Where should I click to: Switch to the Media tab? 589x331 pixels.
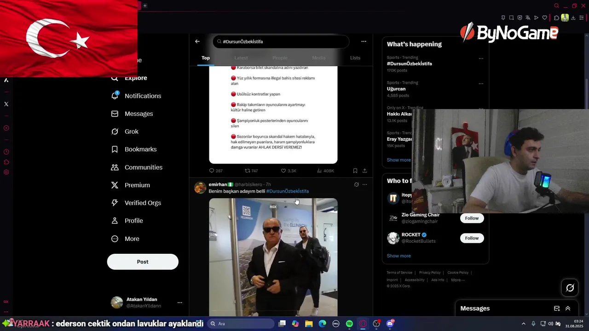click(x=318, y=58)
